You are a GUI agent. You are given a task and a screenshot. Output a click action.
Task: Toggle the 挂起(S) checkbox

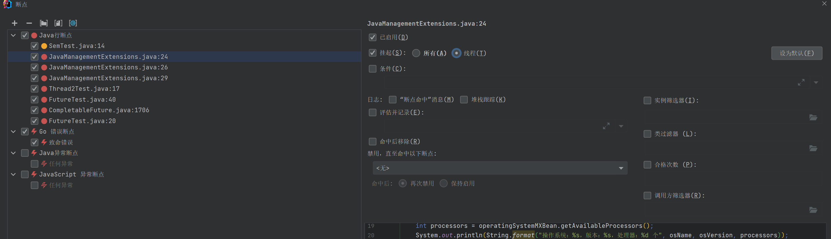[373, 53]
